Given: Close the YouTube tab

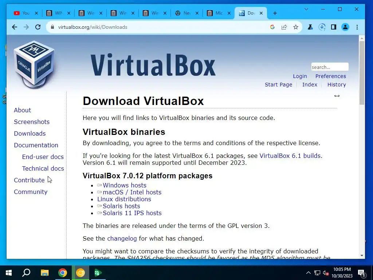Looking at the screenshot, I should [36, 13].
